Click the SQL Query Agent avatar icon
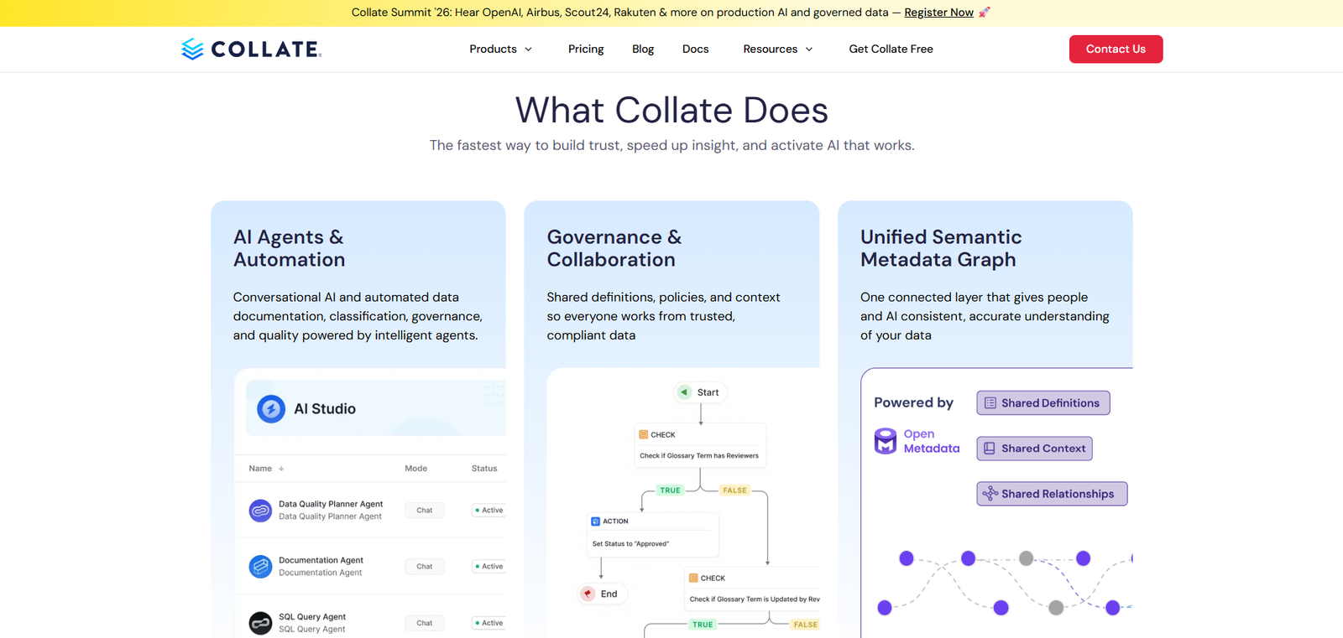The height and width of the screenshot is (638, 1343). 260,623
